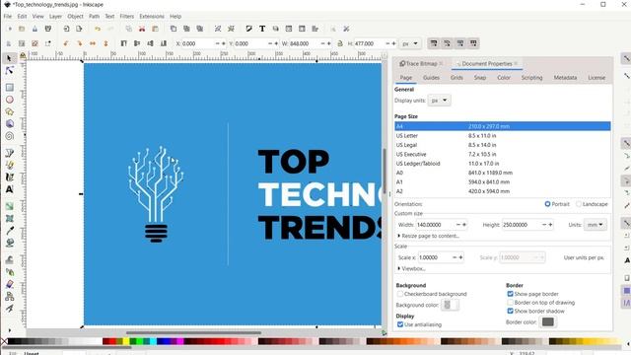Select the Node editing tool

(9, 71)
